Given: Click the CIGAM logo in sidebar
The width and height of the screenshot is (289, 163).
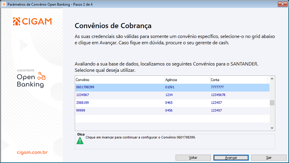Looking at the screenshot, I should point(32,21).
